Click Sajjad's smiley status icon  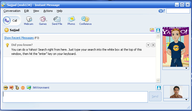point(7,30)
